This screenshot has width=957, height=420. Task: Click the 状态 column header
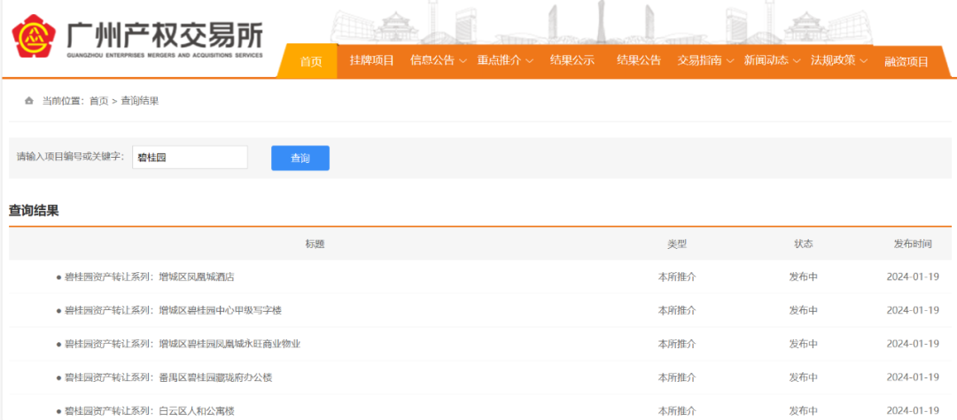[803, 244]
